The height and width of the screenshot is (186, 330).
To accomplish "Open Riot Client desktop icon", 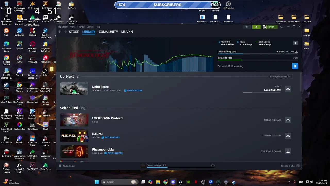I will click(46, 59).
